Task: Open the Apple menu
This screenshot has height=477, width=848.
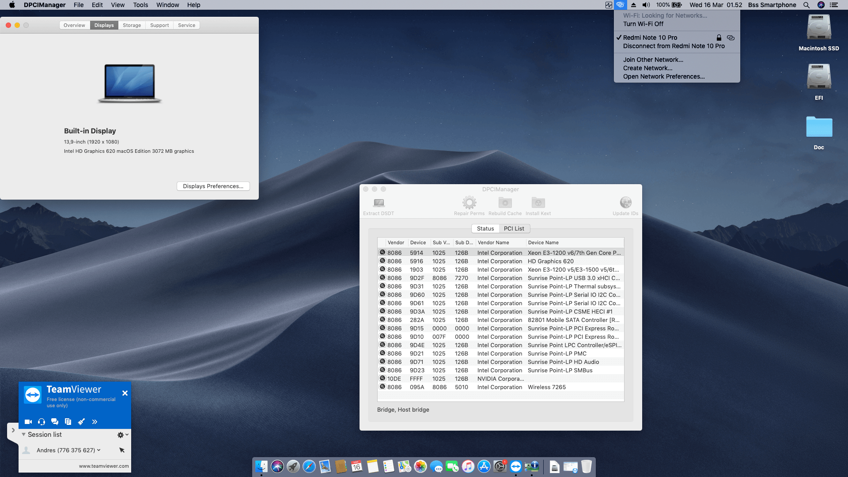Action: 12,5
